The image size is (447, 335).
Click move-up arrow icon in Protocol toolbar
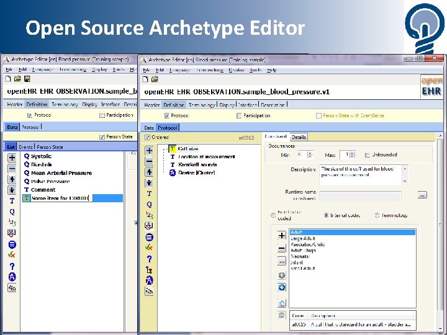[x=149, y=172]
